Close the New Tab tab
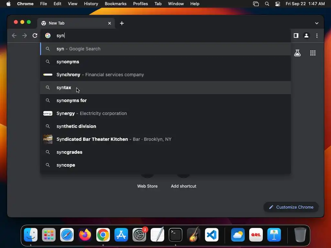331x248 pixels. (x=110, y=23)
